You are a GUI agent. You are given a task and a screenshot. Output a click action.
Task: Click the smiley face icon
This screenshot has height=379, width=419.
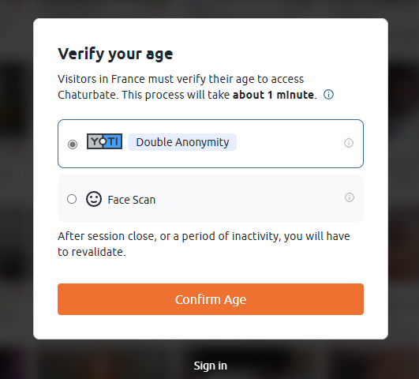[x=94, y=199]
